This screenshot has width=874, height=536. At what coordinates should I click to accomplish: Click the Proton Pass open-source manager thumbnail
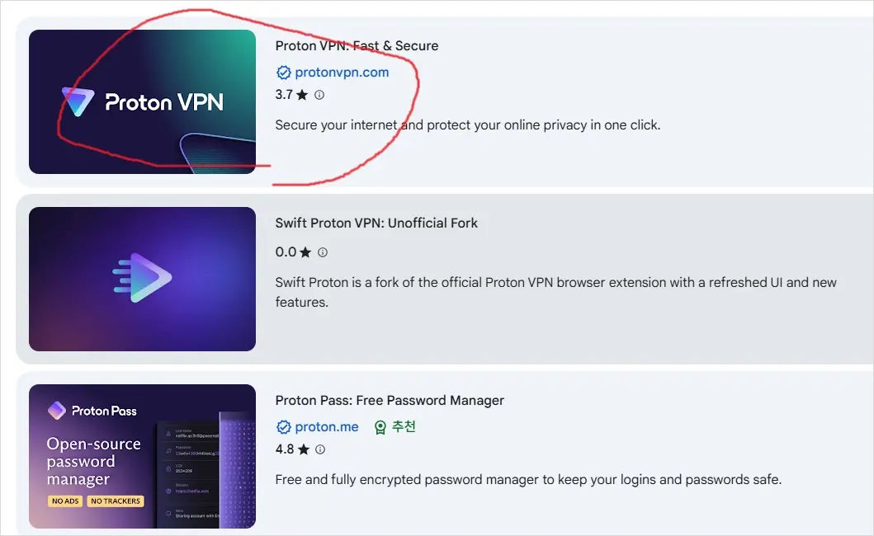point(141,456)
